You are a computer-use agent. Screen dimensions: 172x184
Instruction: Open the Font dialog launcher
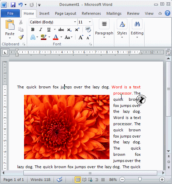pyautogui.click(x=90, y=44)
